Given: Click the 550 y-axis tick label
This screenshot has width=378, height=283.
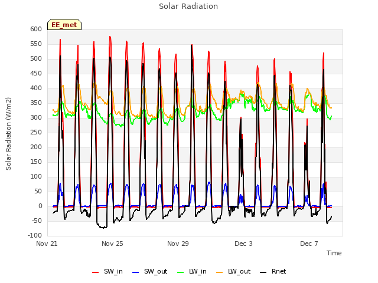Looking at the screenshot, I should [36, 44].
